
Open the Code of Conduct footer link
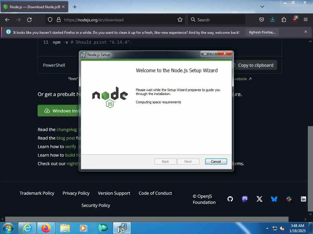pos(155,193)
